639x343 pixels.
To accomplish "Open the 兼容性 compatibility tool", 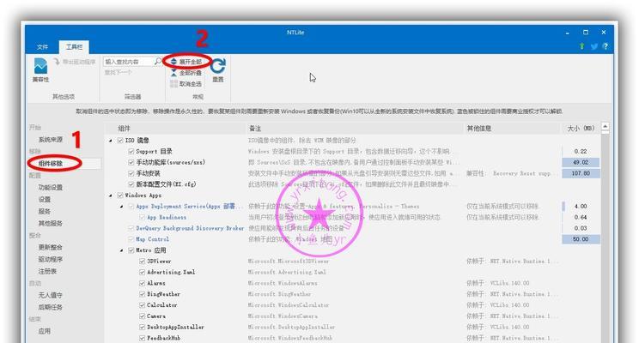I will pyautogui.click(x=40, y=70).
